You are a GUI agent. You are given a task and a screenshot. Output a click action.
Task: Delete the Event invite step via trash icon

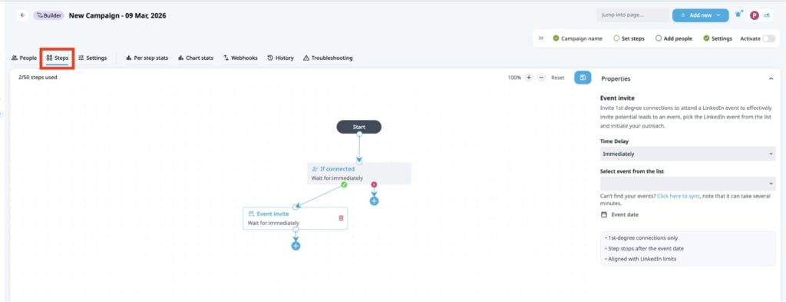341,218
